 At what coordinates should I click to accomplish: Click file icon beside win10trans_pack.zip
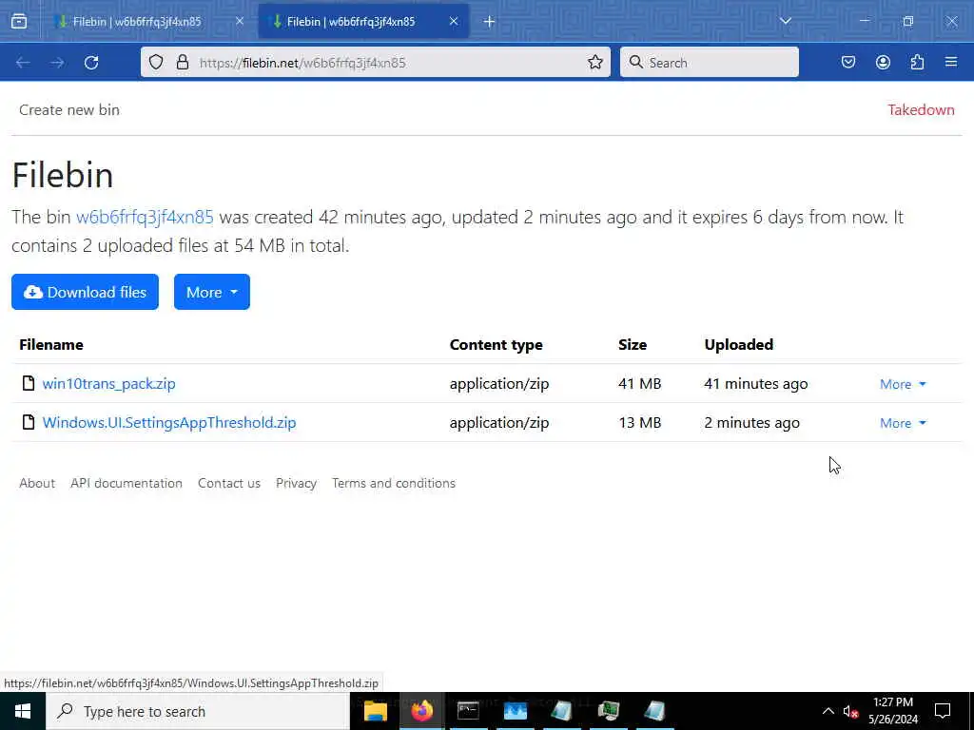tap(28, 383)
